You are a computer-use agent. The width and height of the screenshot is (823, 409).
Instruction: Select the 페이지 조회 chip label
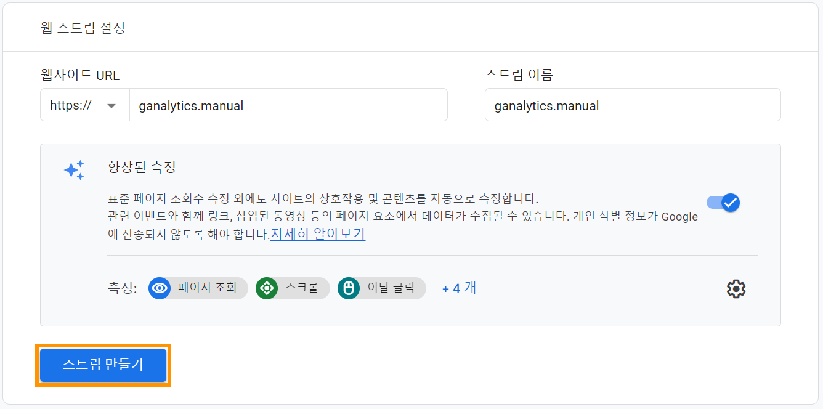click(x=208, y=288)
